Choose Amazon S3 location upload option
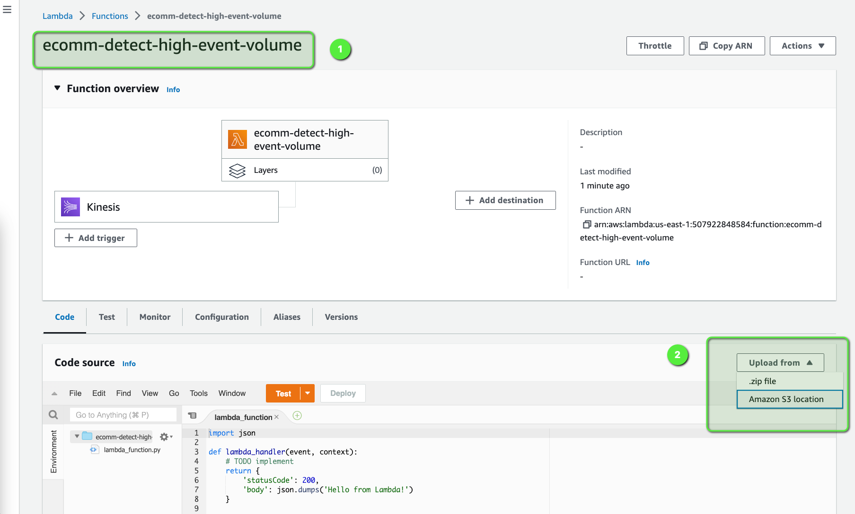Image resolution: width=855 pixels, height=514 pixels. pyautogui.click(x=790, y=399)
